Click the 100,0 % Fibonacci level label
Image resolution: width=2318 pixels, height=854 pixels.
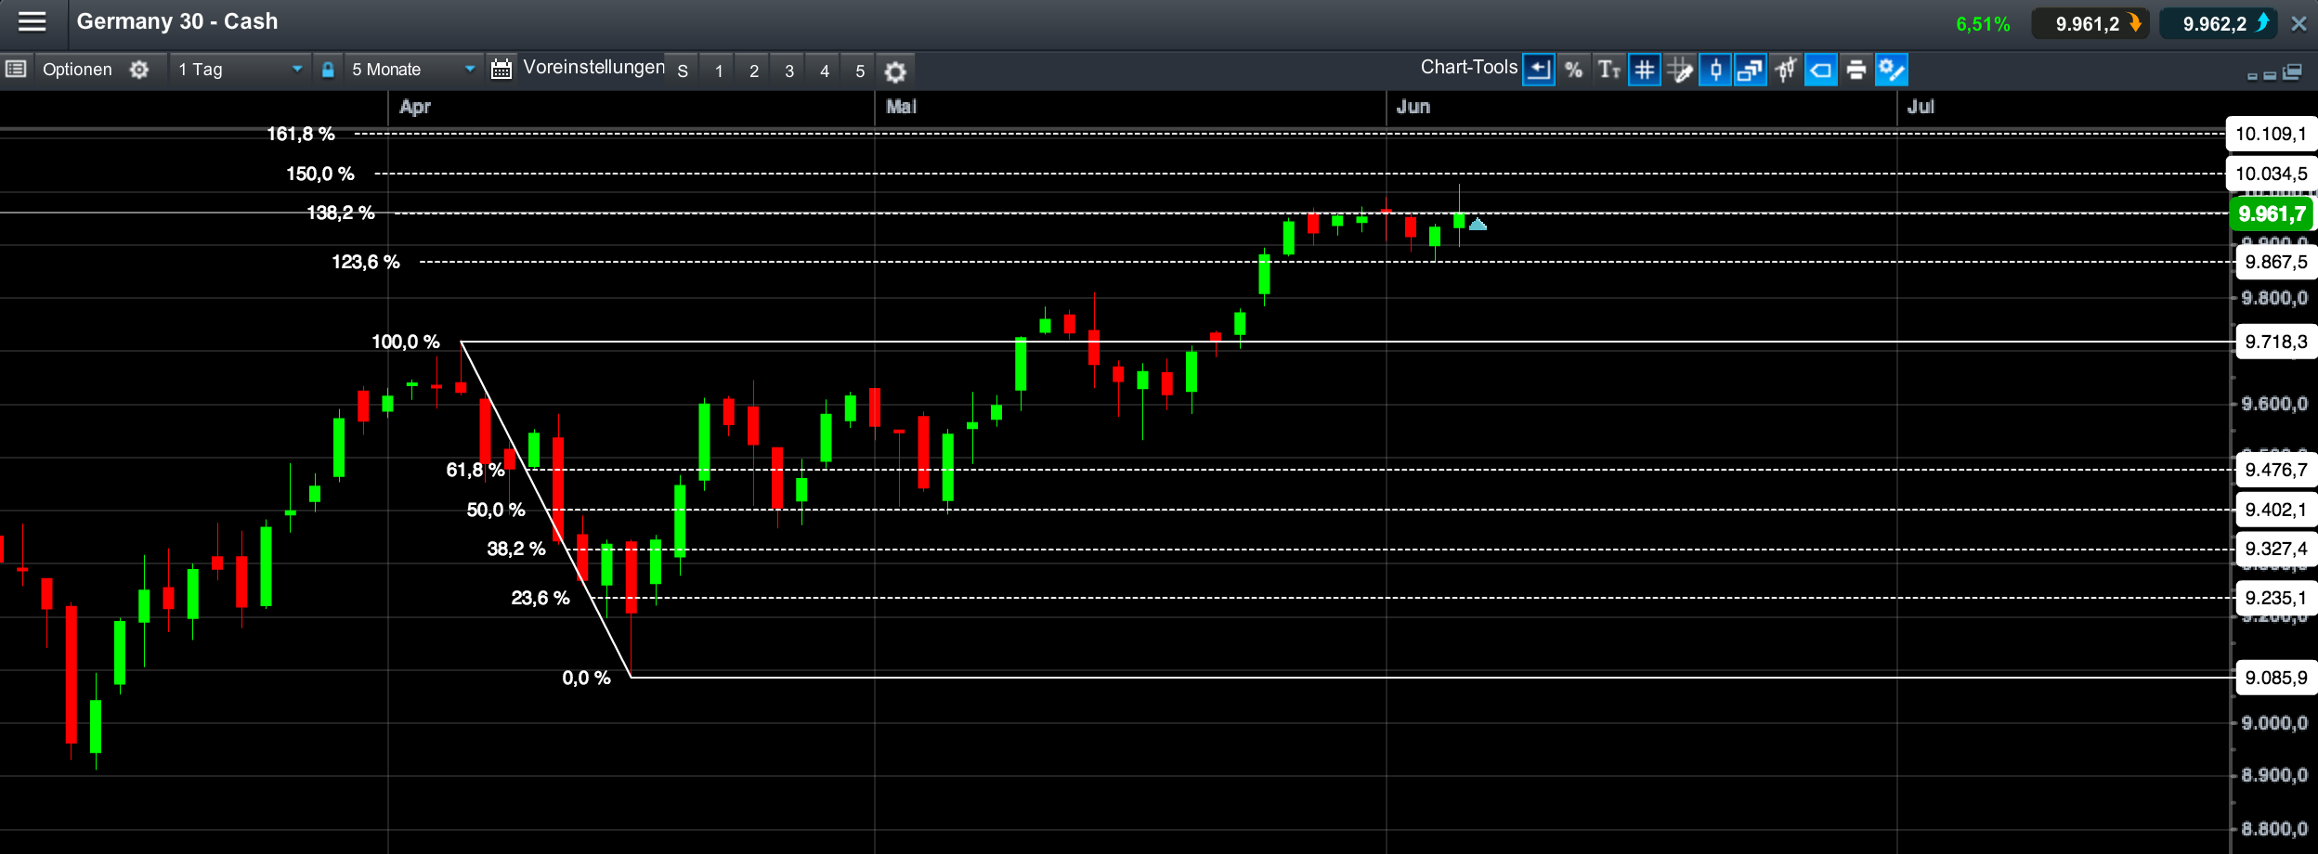coord(406,342)
